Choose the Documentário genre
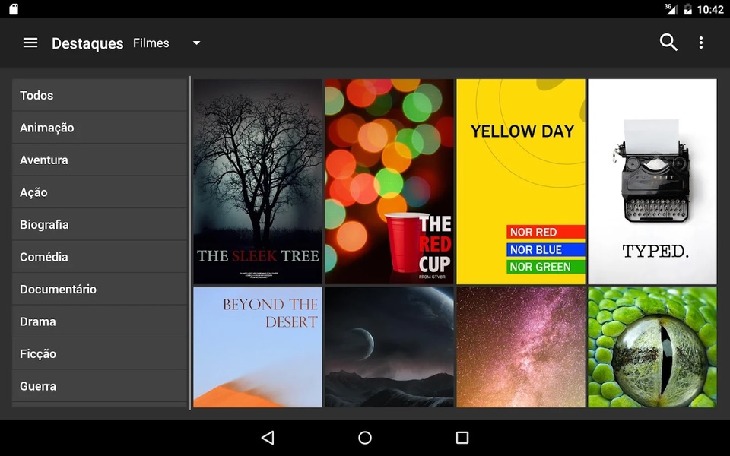The image size is (730, 456). click(100, 289)
